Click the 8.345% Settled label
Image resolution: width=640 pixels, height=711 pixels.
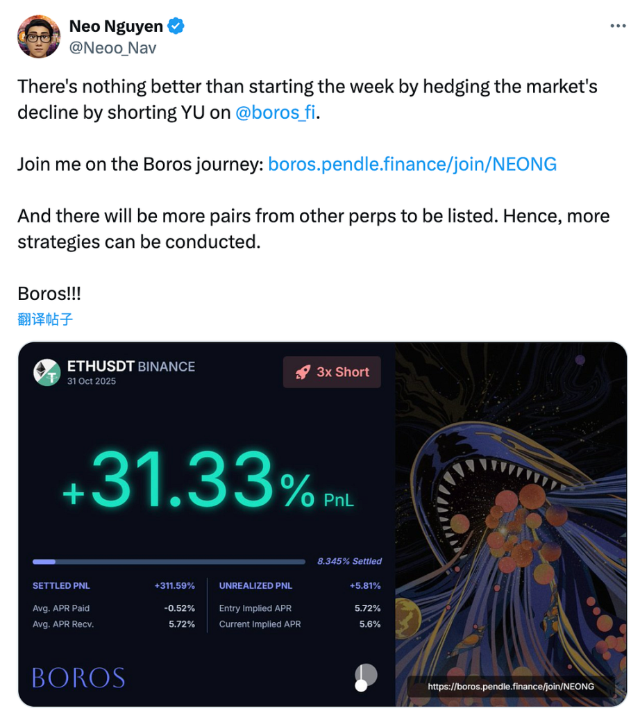point(349,561)
